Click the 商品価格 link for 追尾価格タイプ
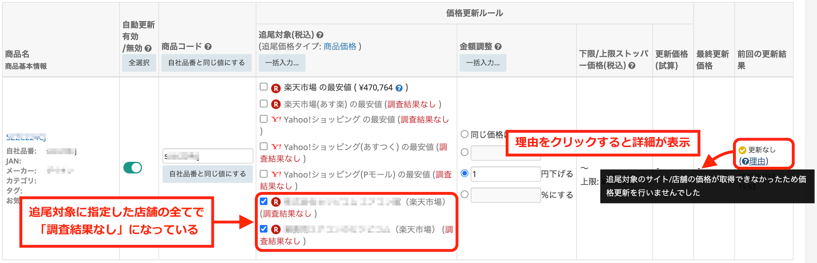The width and height of the screenshot is (817, 263). 340,46
